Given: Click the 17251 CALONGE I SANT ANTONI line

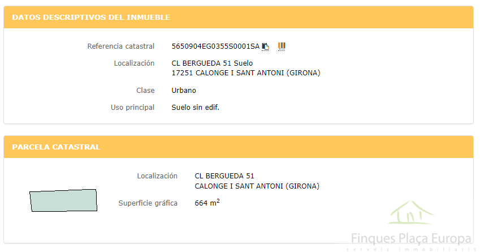Looking at the screenshot, I should 246,73.
